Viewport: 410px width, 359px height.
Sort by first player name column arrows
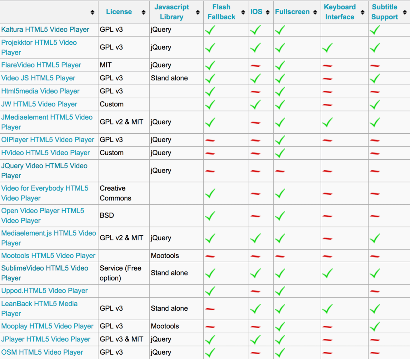pyautogui.click(x=93, y=12)
